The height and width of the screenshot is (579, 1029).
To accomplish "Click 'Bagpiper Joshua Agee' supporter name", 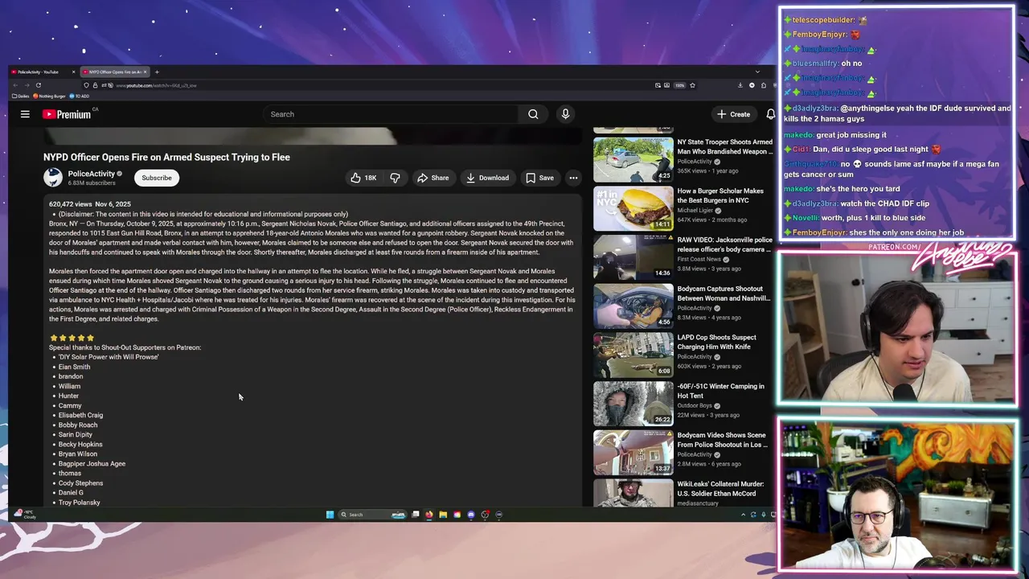I will 92,463.
